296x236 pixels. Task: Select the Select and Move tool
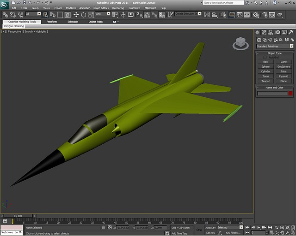pos(76,15)
